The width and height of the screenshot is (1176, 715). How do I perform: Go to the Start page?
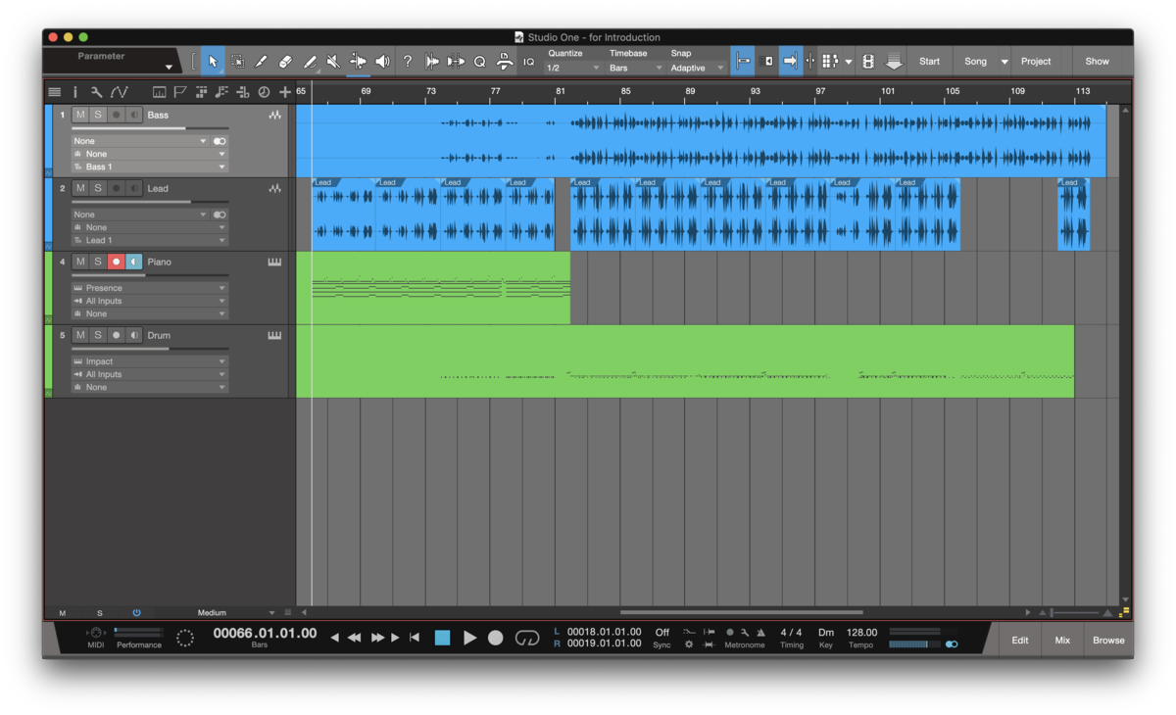[929, 62]
